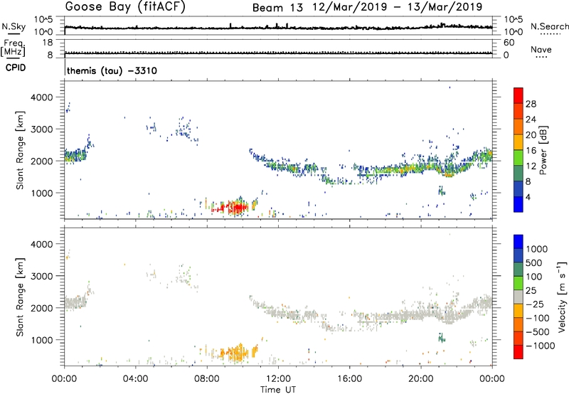Click the '60' tick of the Nave axis

coord(509,43)
